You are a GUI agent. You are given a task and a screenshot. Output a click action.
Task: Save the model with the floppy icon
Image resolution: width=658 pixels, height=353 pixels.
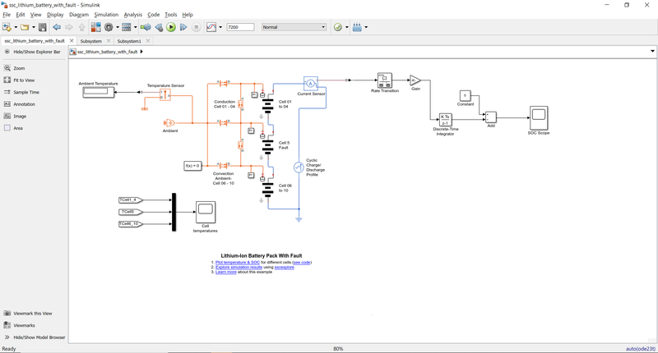(43, 27)
